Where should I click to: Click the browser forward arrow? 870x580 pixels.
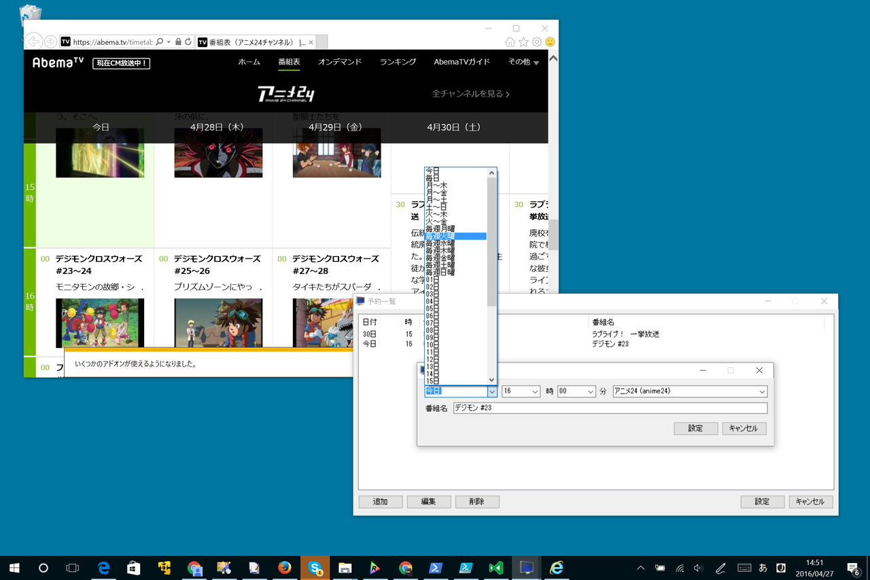click(50, 41)
